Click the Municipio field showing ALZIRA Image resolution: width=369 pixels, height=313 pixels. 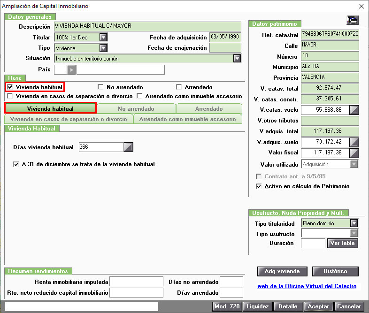[330, 67]
